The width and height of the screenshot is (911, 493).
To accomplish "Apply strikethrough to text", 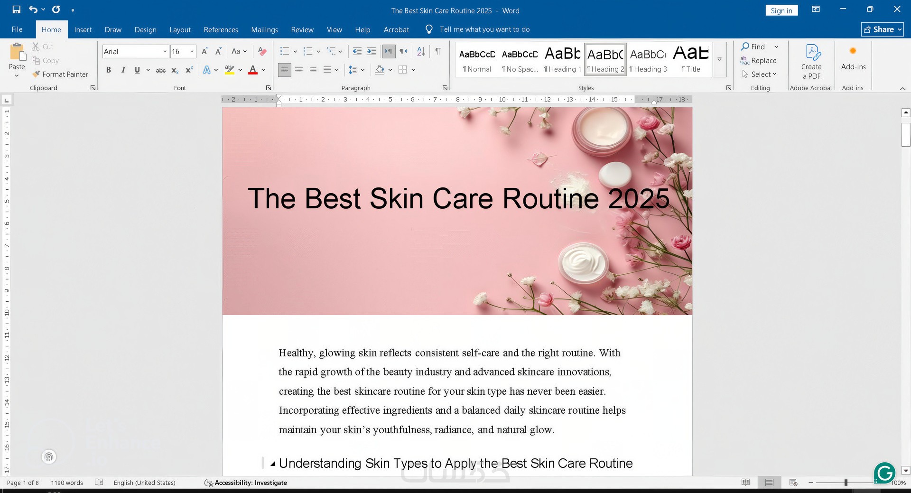I will 161,70.
